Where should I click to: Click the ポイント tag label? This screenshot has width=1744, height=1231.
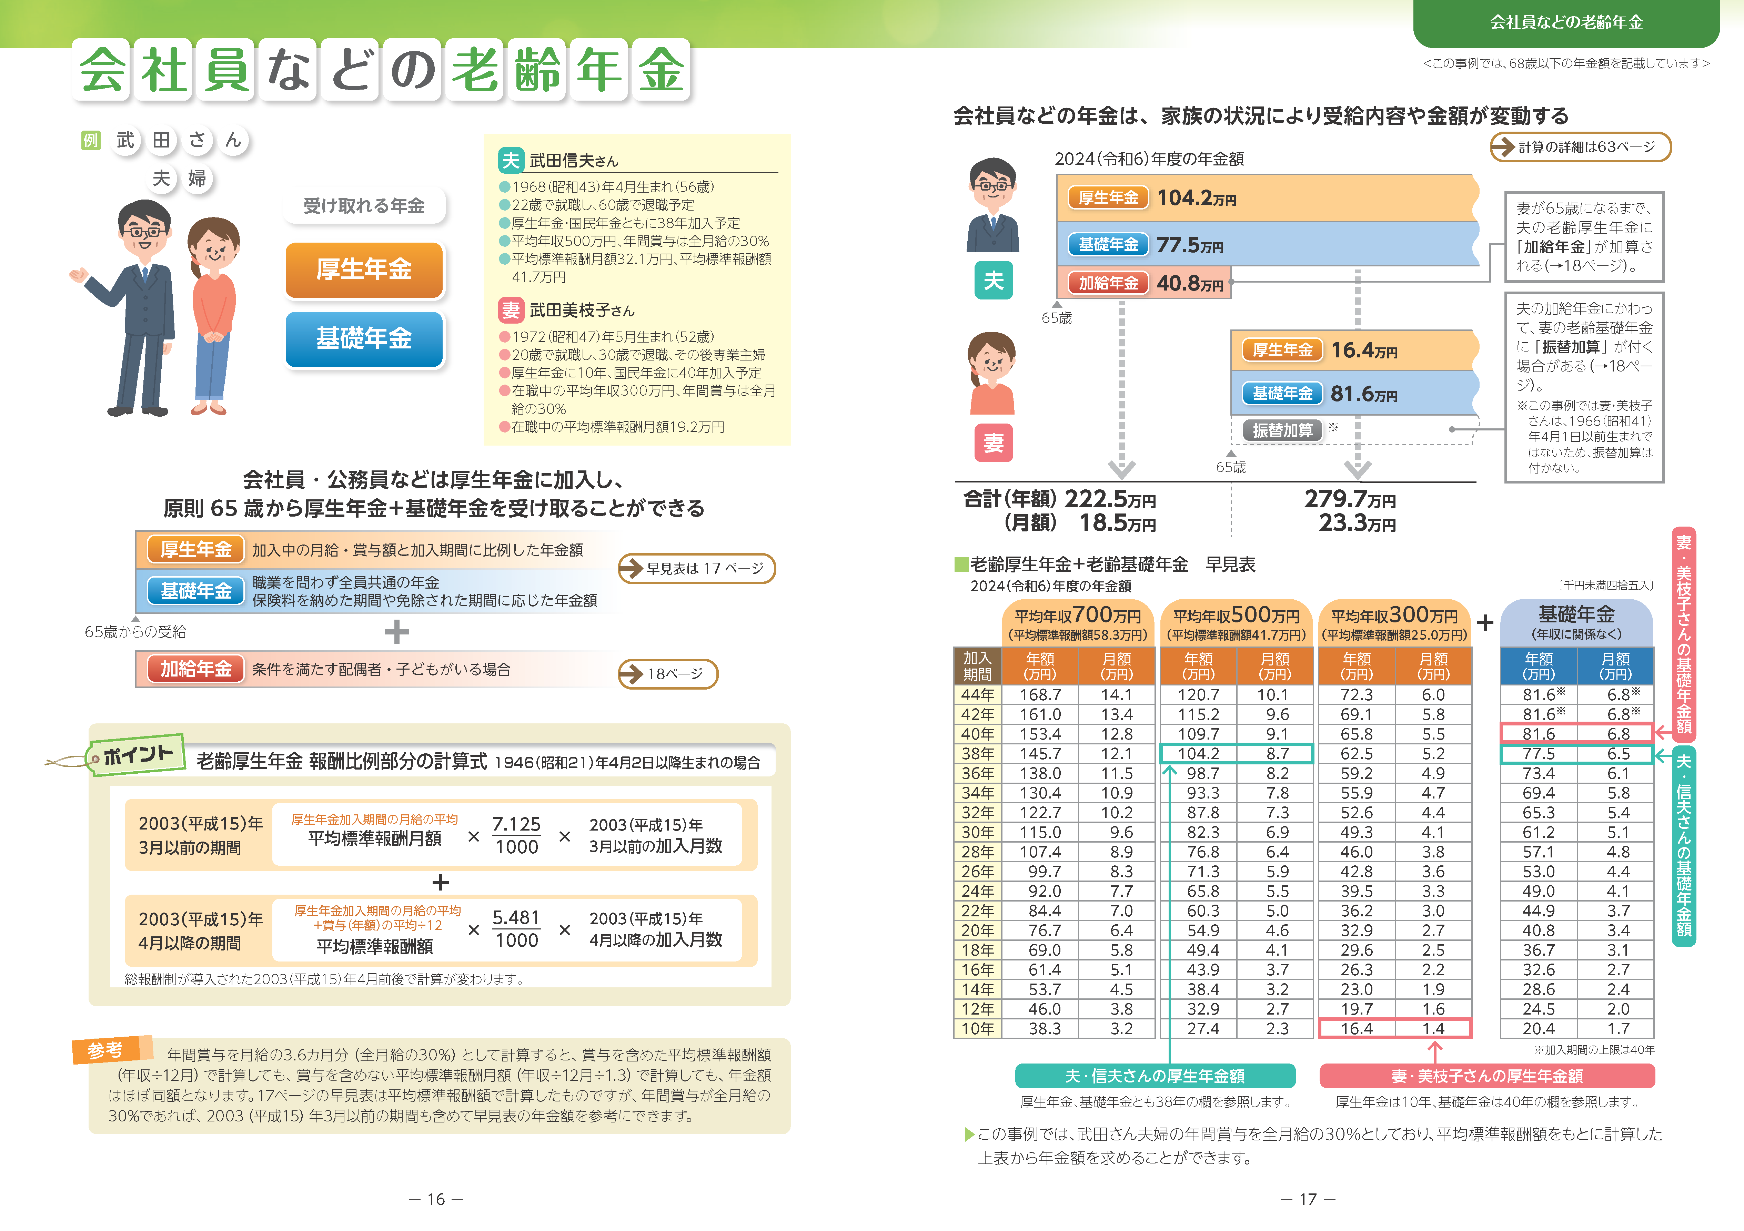(137, 755)
